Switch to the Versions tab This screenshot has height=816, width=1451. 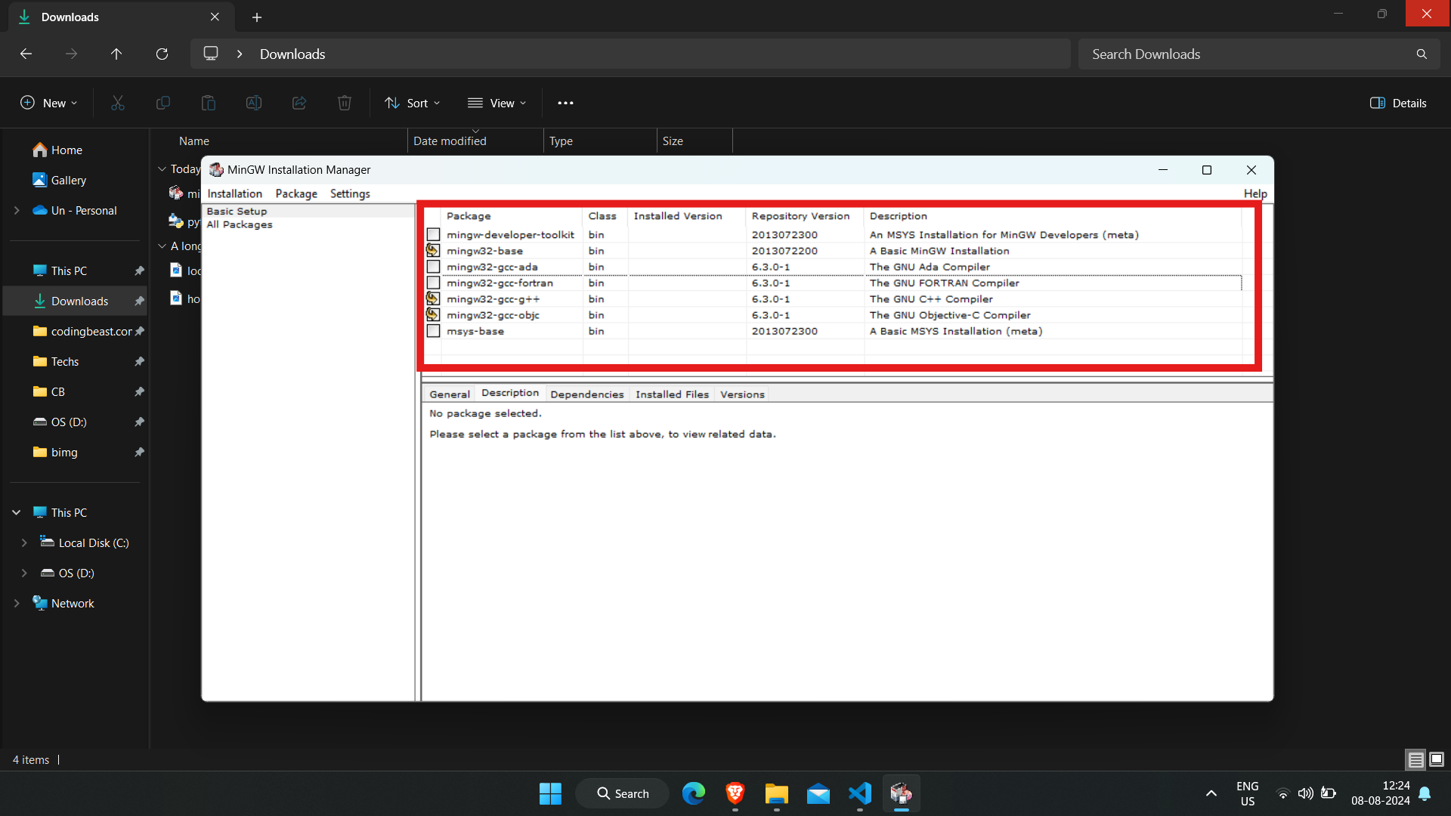pyautogui.click(x=742, y=394)
